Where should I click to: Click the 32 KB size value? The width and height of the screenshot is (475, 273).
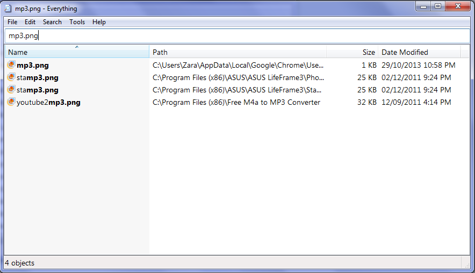click(367, 103)
